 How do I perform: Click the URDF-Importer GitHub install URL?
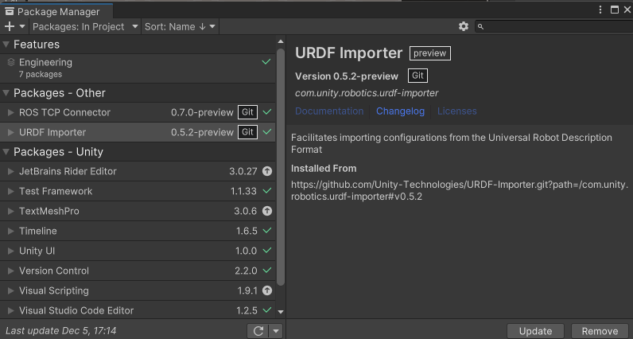[460, 191]
